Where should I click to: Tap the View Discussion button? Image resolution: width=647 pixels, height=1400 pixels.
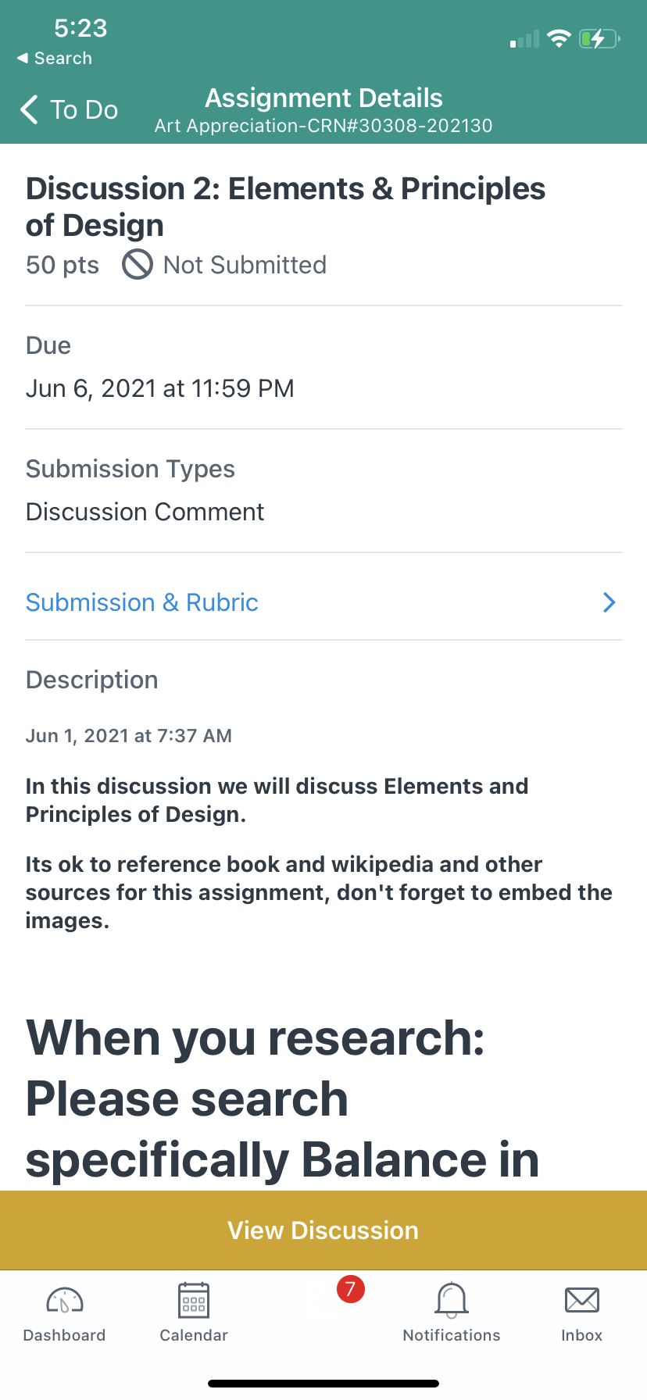(323, 1230)
